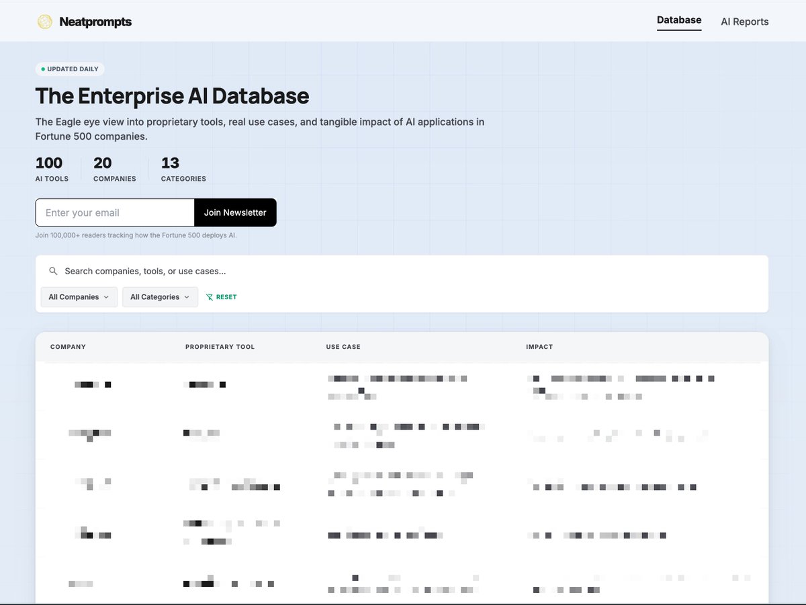Viewport: 806px width, 605px height.
Task: Reset filters with the RESET button
Action: point(221,297)
